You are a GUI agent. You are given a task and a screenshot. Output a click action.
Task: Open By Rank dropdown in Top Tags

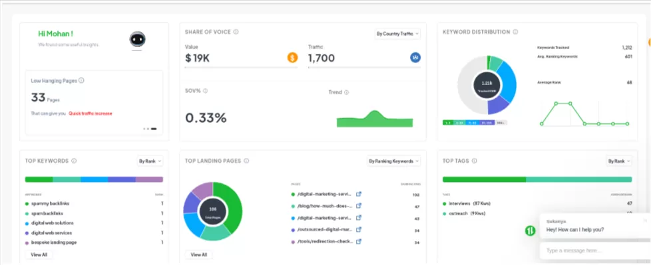[619, 161]
